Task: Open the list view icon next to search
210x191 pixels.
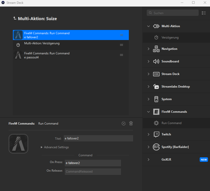Action: [x=204, y=13]
